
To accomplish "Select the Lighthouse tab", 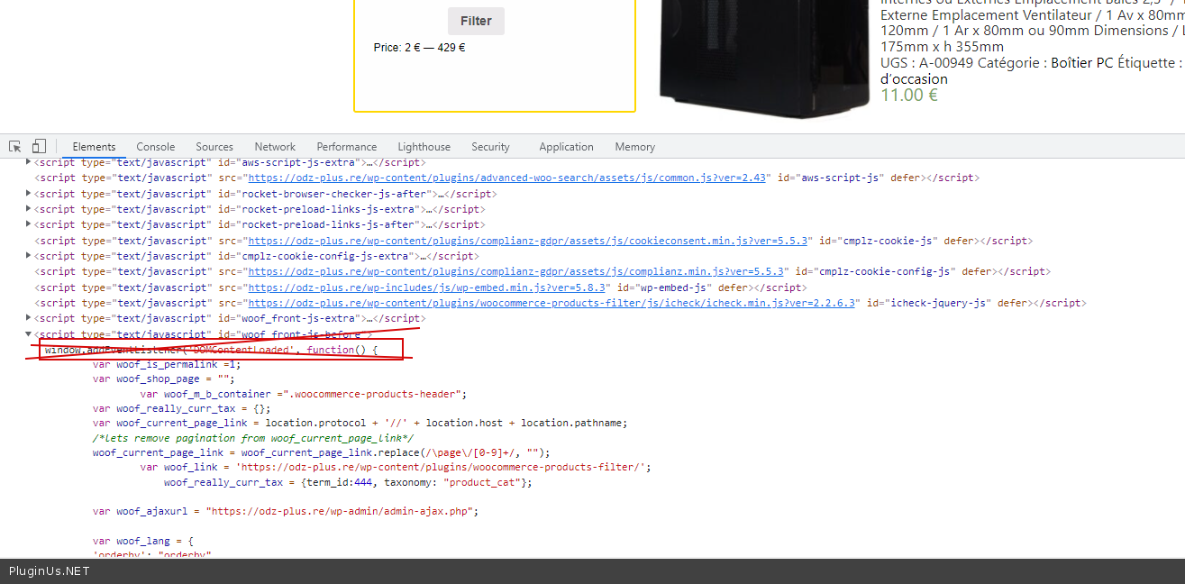I will click(424, 147).
